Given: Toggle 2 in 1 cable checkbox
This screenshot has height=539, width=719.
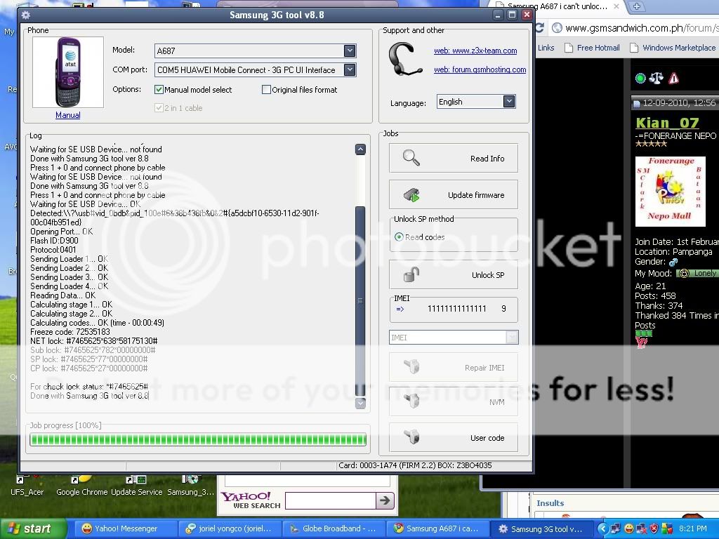Looking at the screenshot, I should coord(159,107).
